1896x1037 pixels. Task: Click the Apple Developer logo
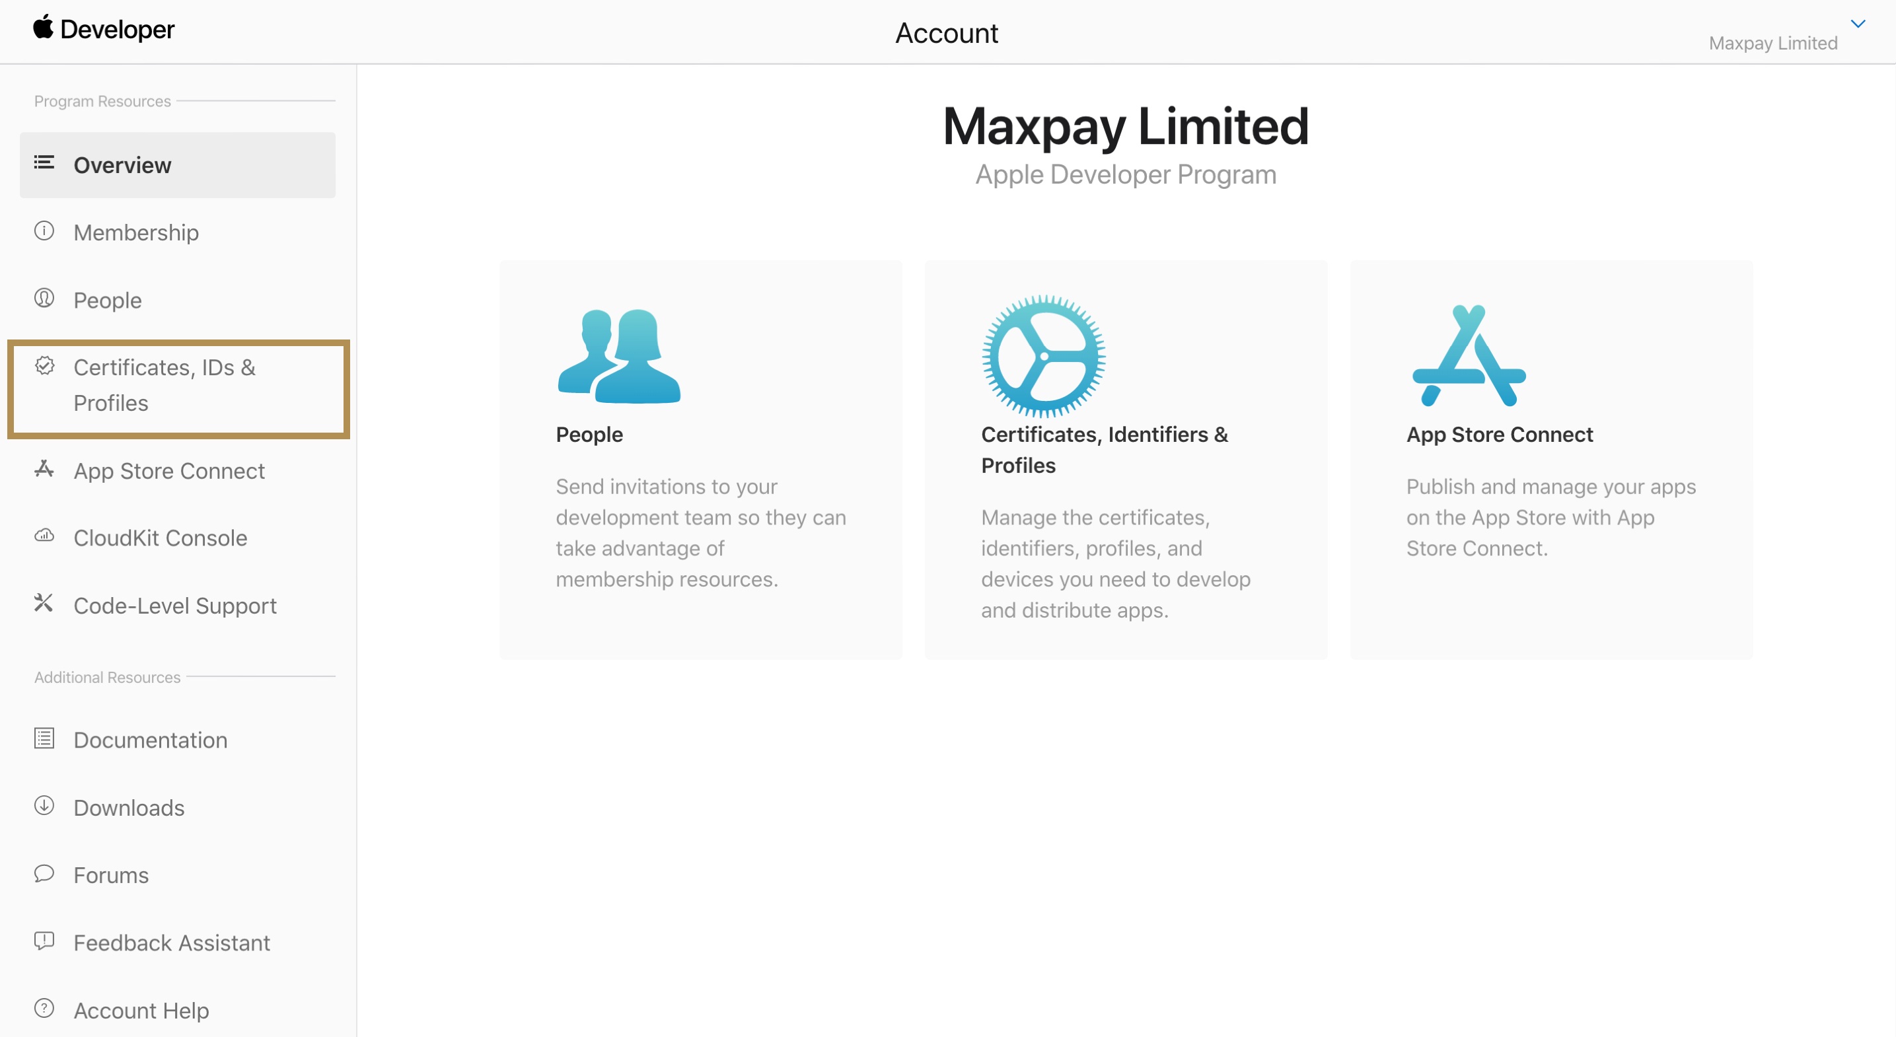click(102, 30)
